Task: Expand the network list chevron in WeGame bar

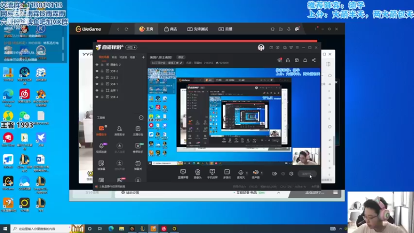Action: 278,193
